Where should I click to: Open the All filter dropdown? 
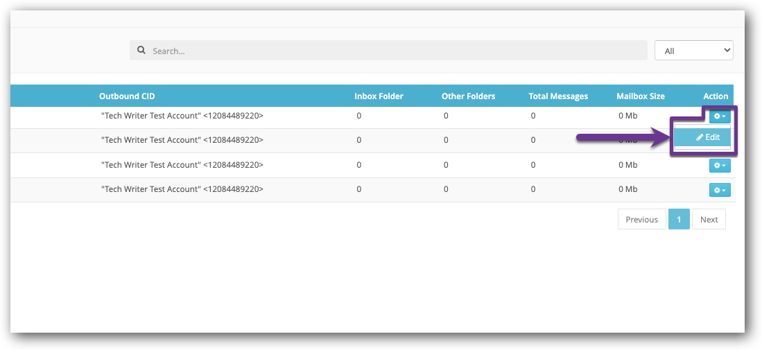693,51
